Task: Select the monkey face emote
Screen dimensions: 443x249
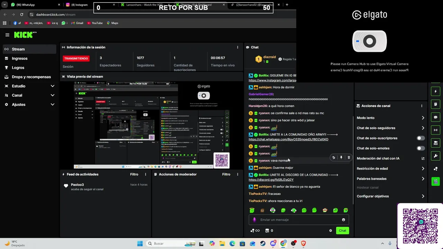Action: click(325, 210)
